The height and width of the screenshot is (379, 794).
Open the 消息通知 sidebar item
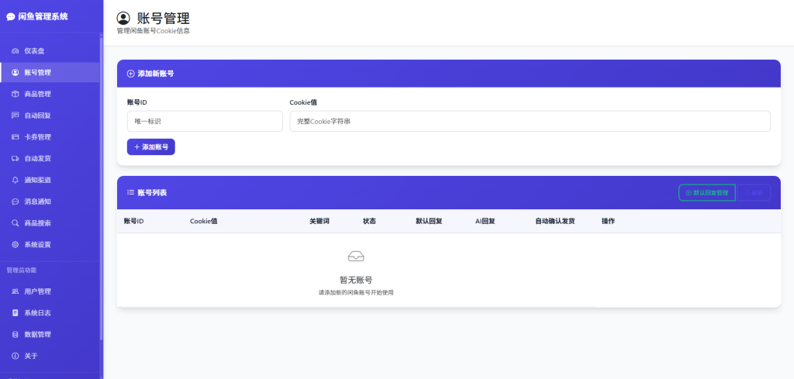coord(50,202)
